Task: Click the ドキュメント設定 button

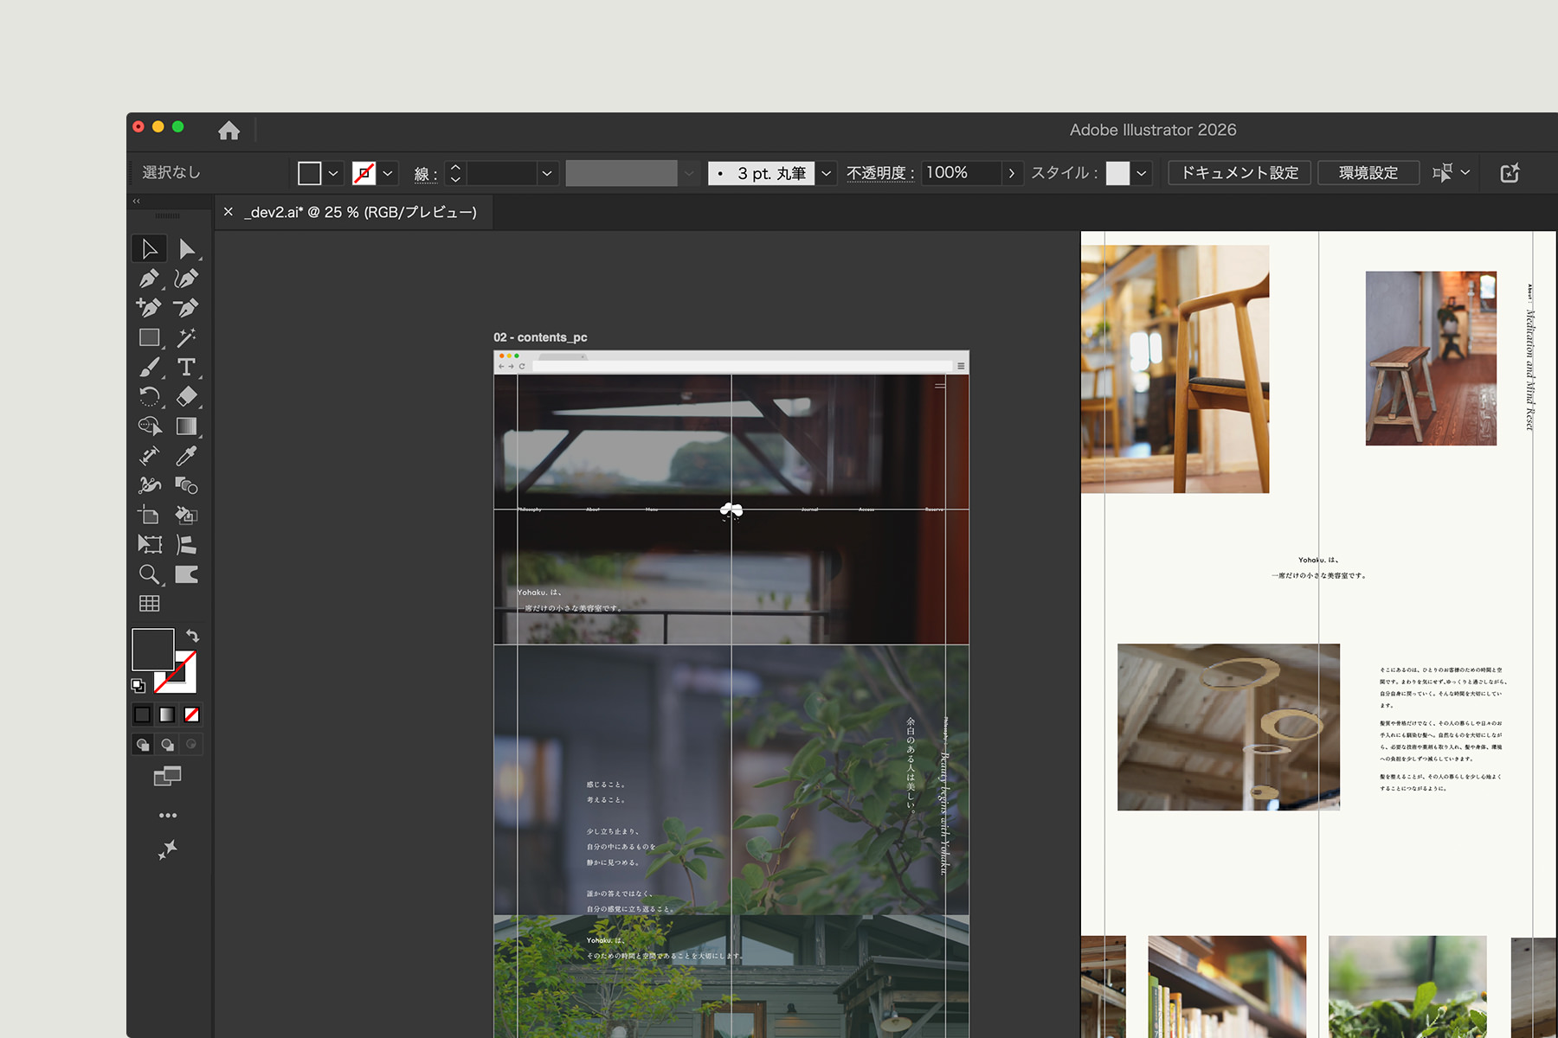Action: tap(1239, 173)
